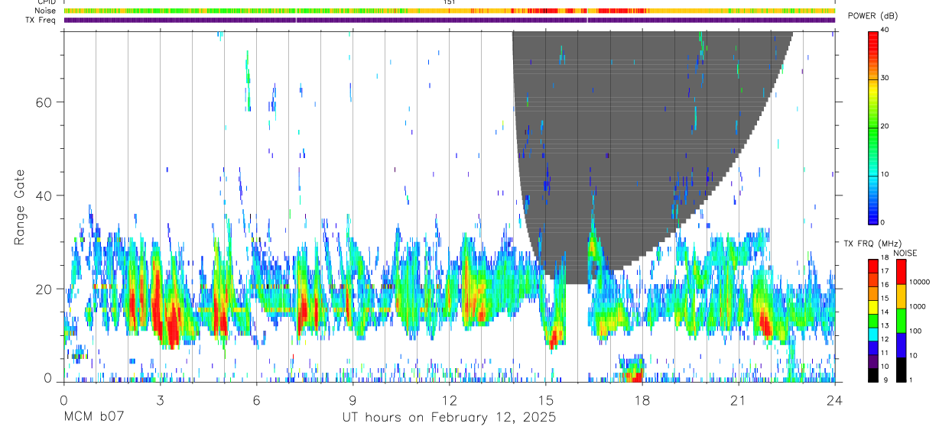Click x-axis tick label 15
The image size is (939, 433).
tap(545, 400)
